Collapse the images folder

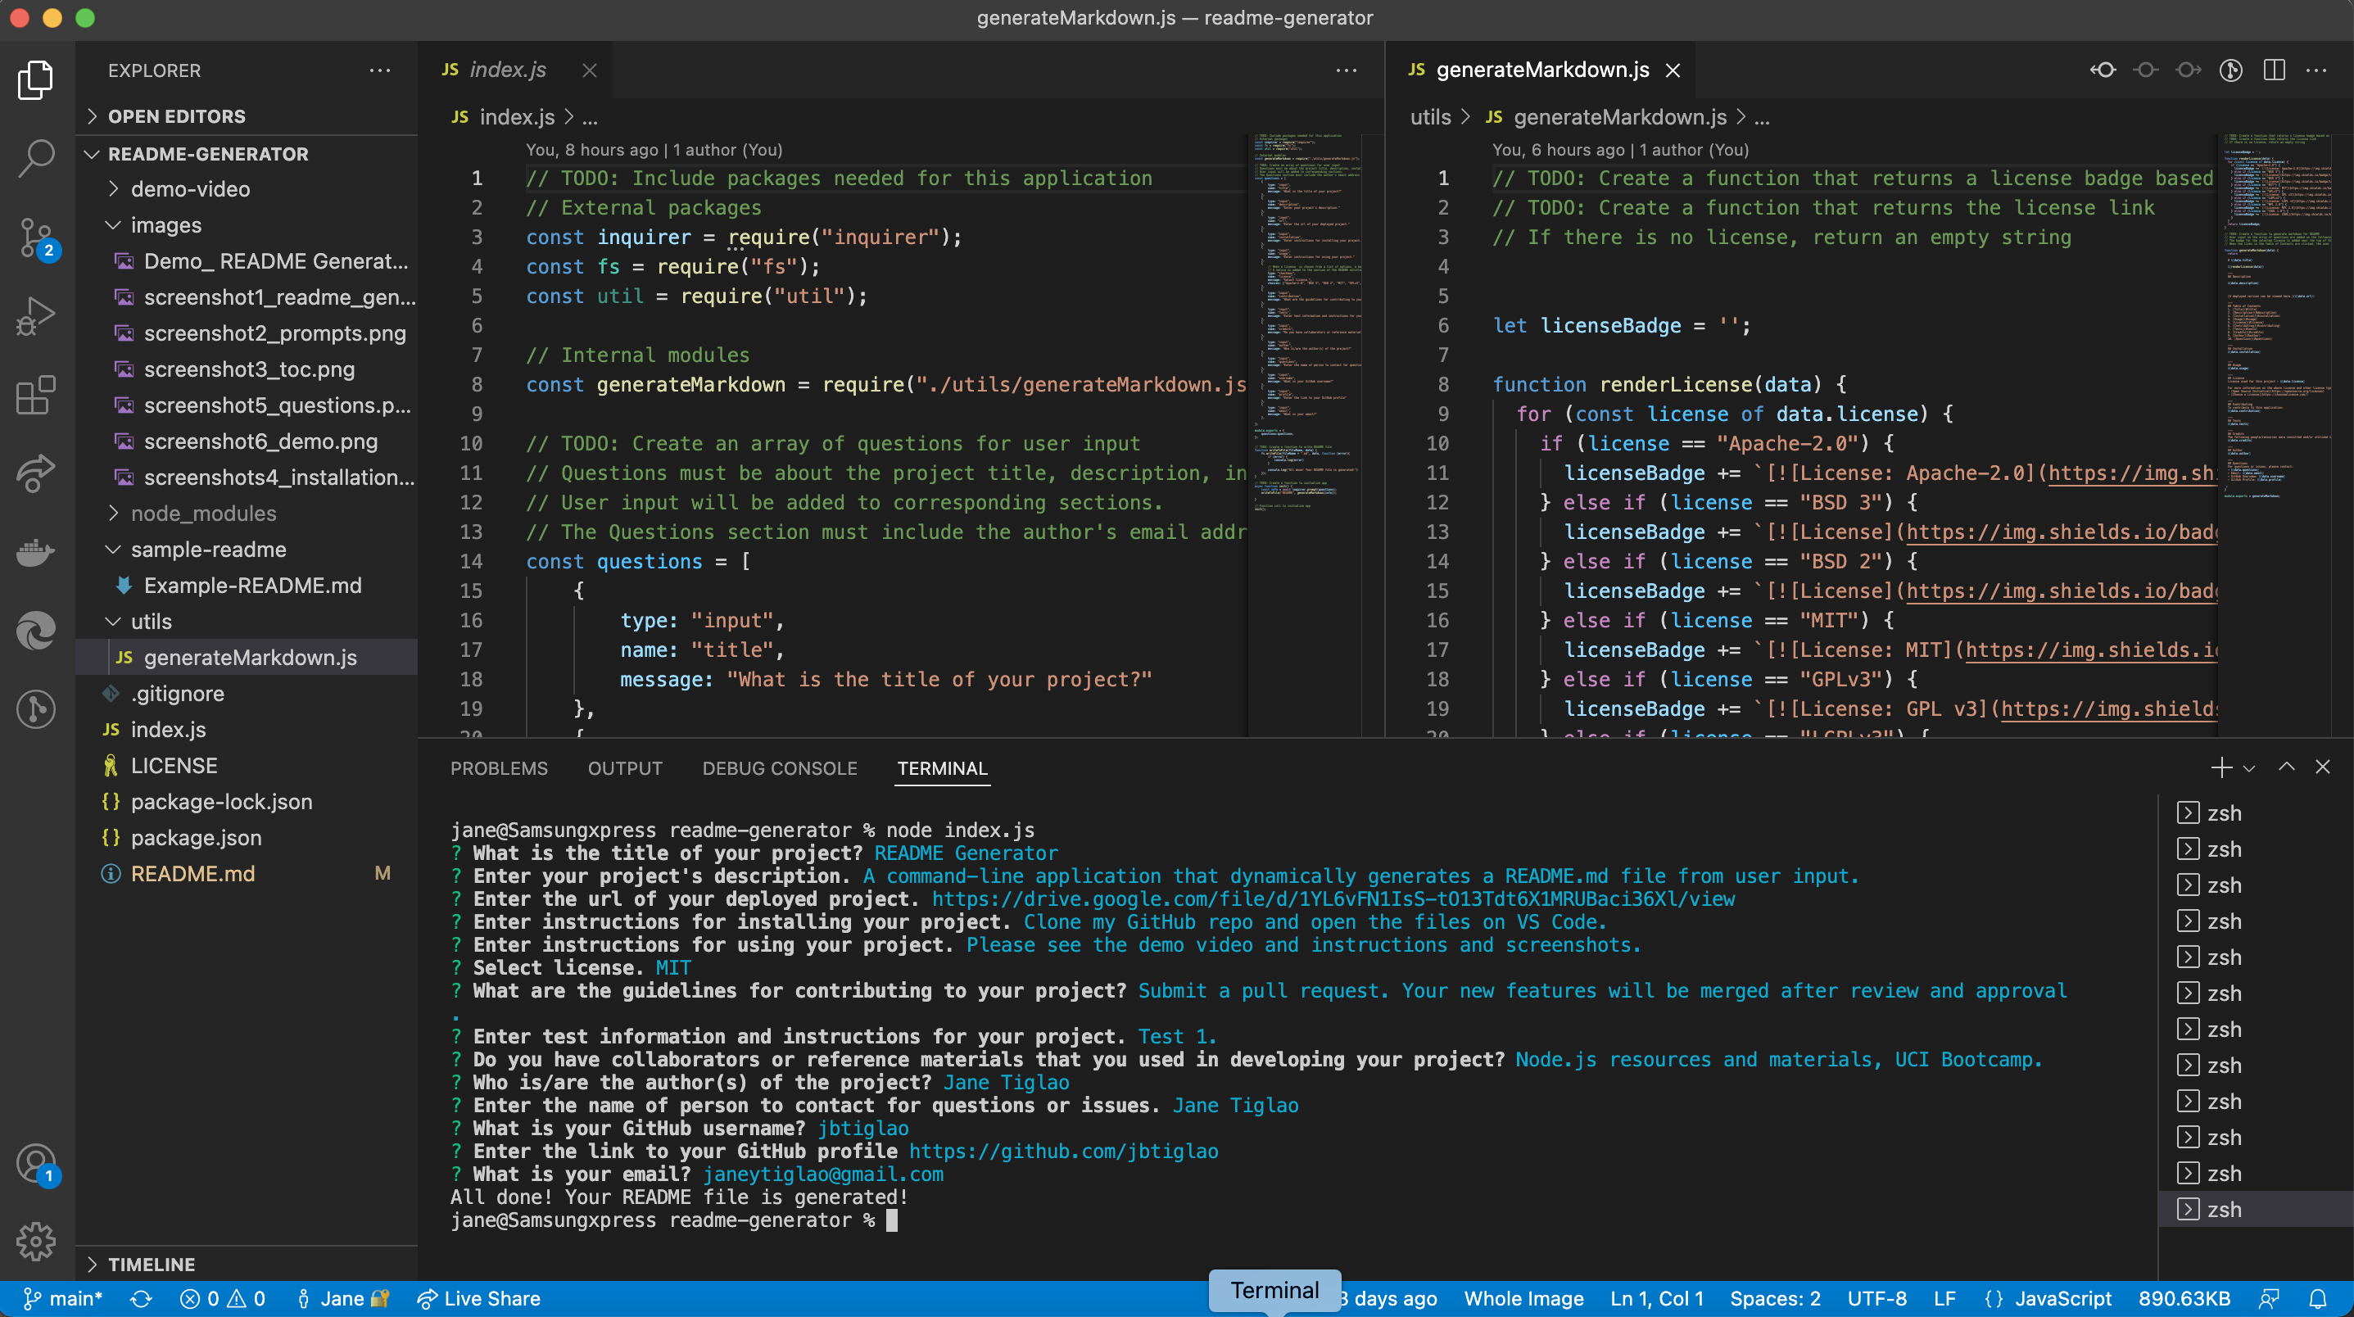tap(247, 225)
